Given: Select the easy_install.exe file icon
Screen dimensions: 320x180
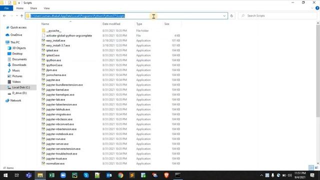Looking at the screenshot, I should (x=43, y=40).
